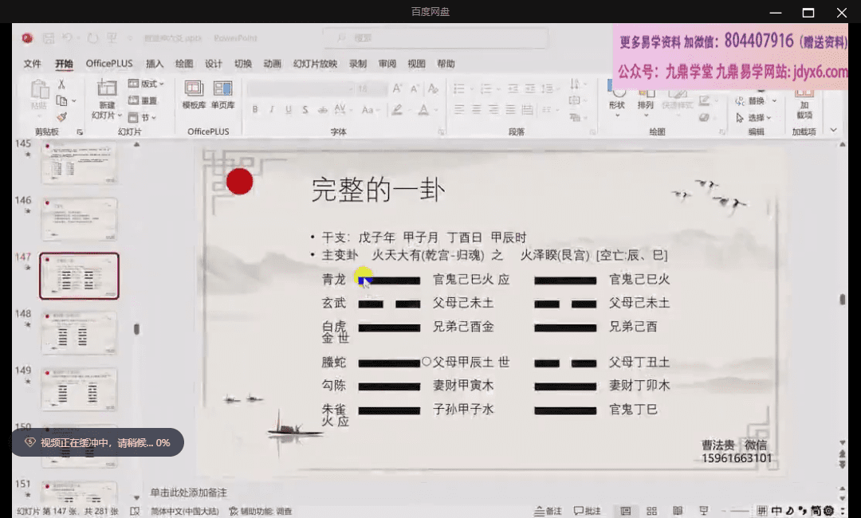
Task: Toggle italic text formatting
Action: coord(271,110)
